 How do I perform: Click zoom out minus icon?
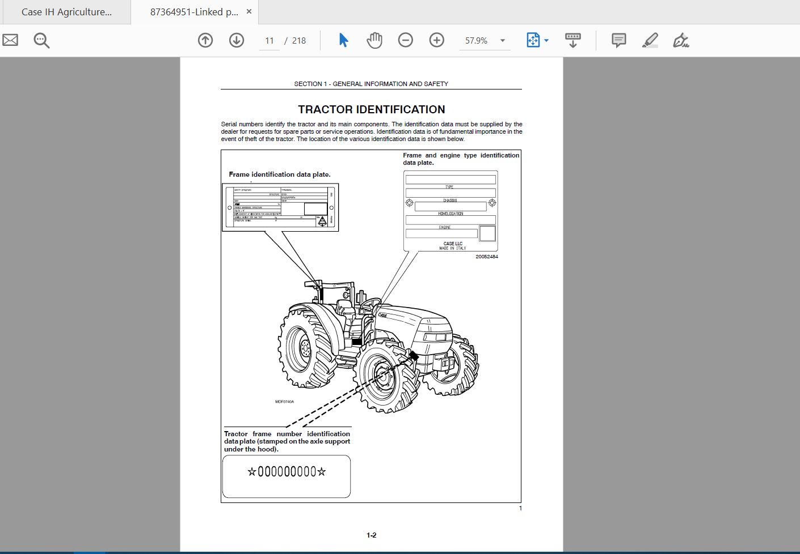coord(405,40)
